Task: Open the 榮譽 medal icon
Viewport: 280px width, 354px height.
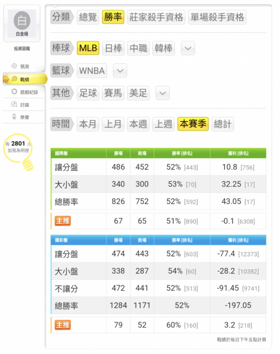Action: tap(14, 117)
